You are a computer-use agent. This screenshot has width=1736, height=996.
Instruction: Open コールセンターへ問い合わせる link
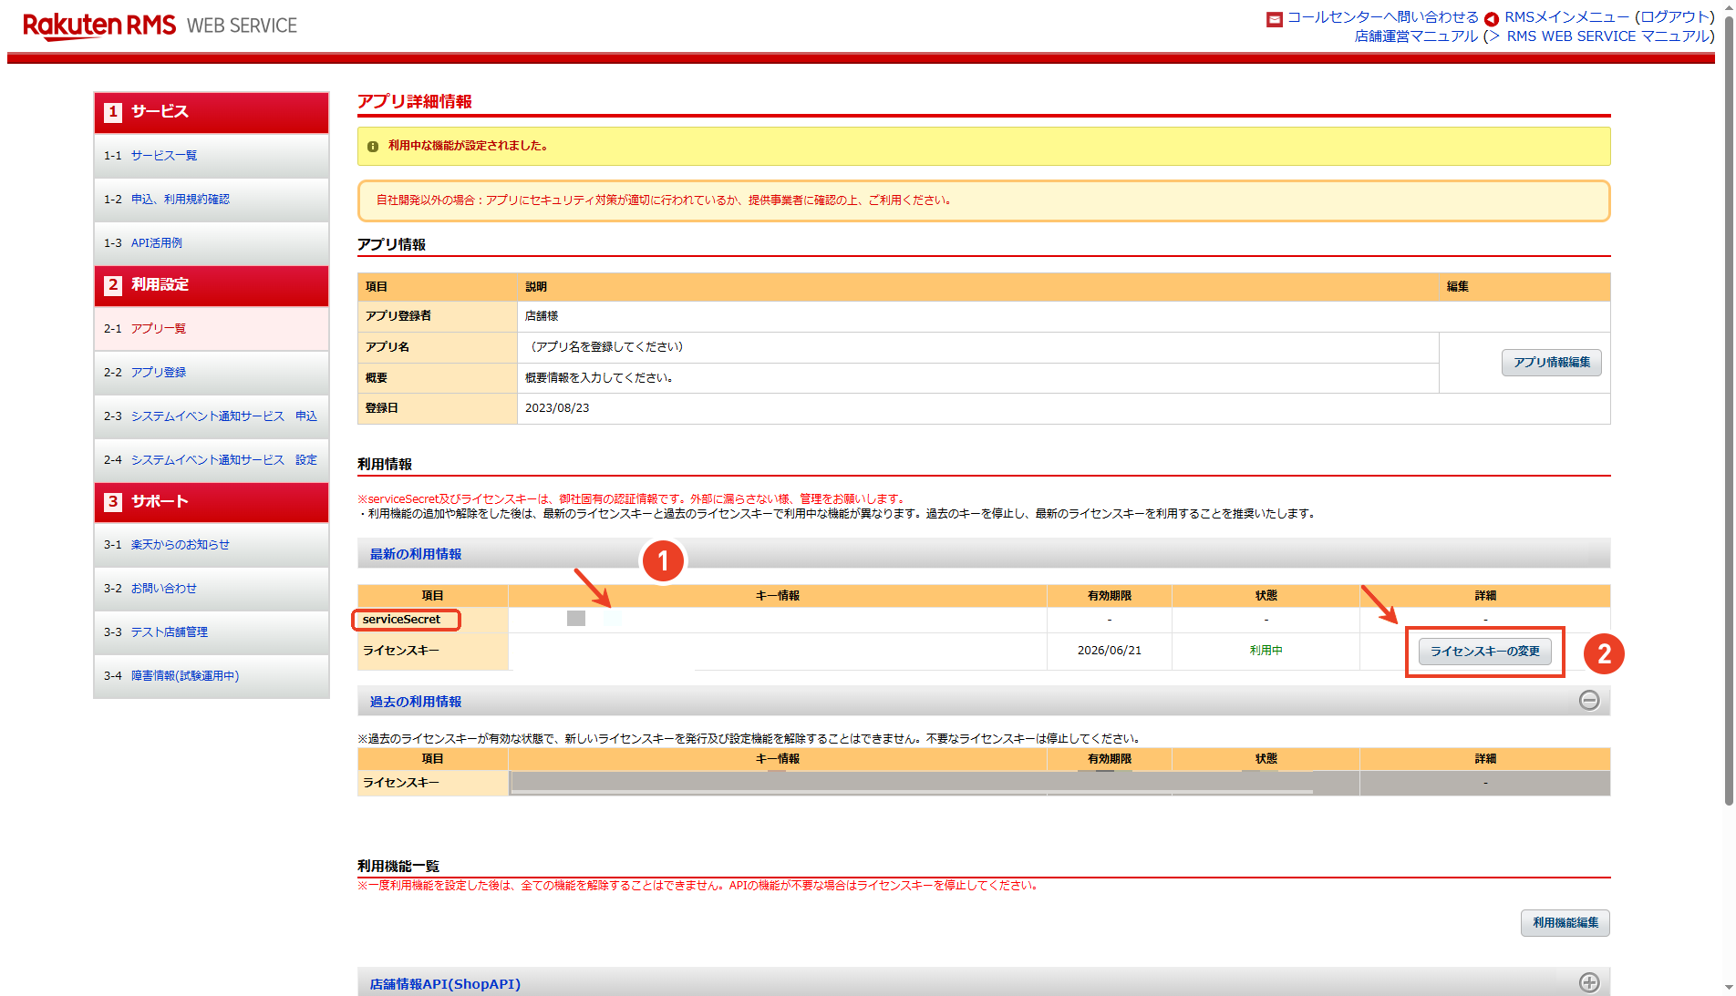pos(1382,17)
